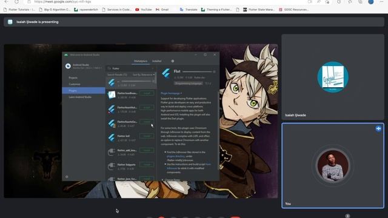This screenshot has width=388, height=218.
Task: Open the settings gear at the sidebar bottom
Action: pos(67,177)
